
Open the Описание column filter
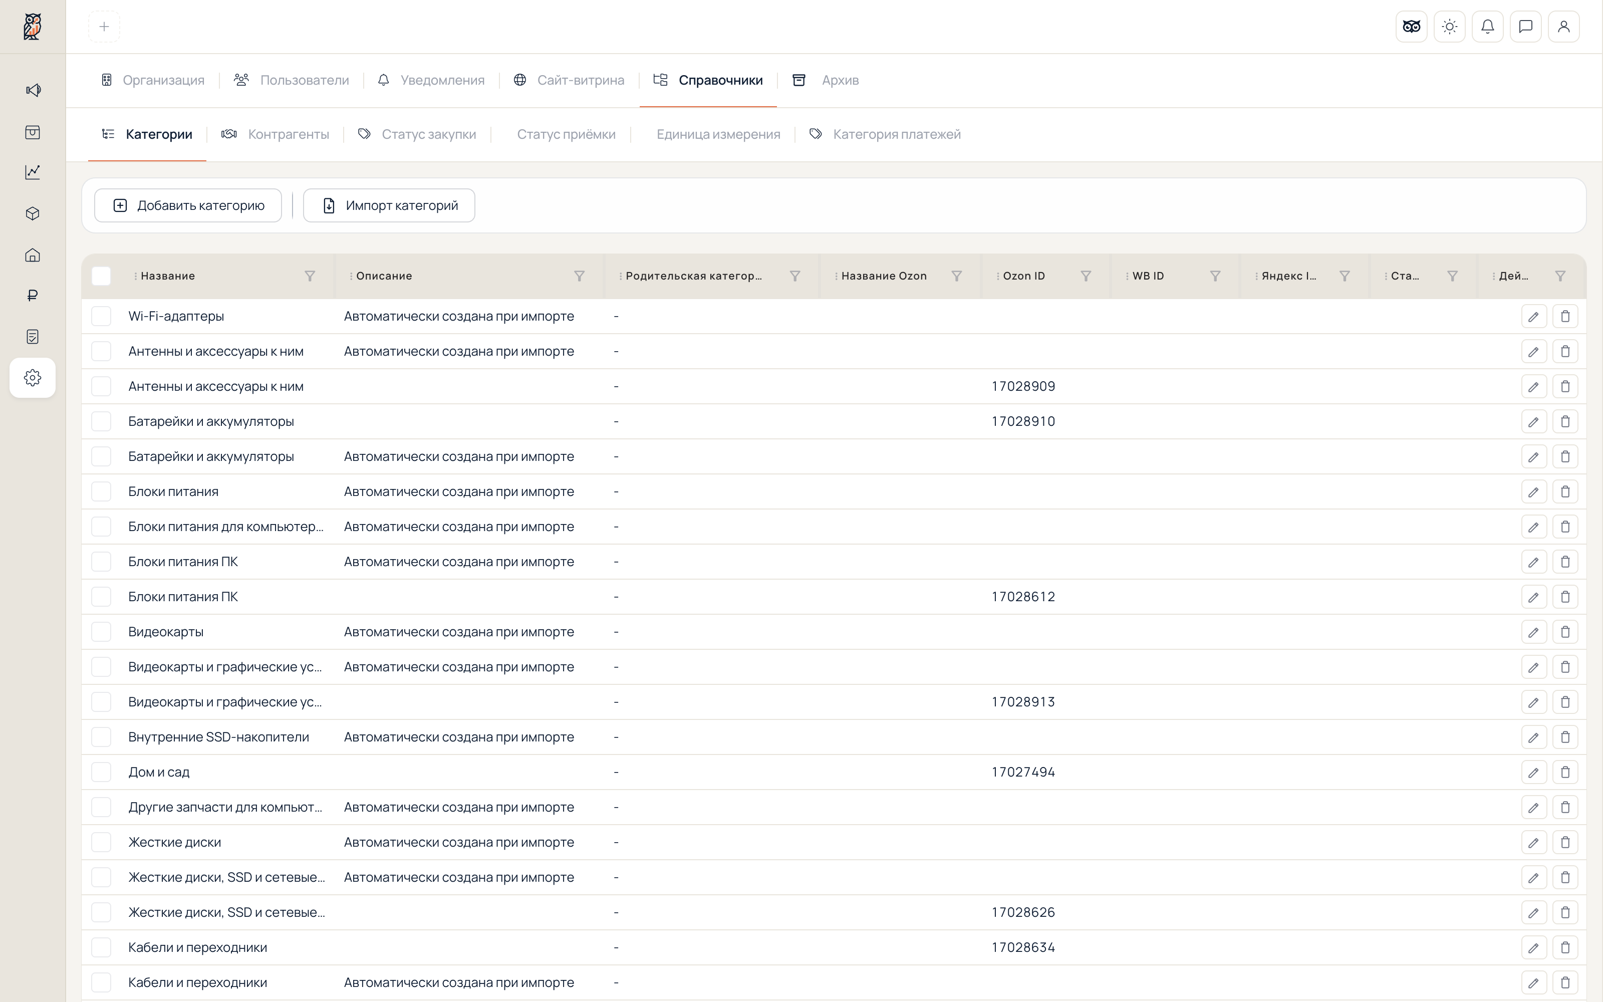(579, 276)
